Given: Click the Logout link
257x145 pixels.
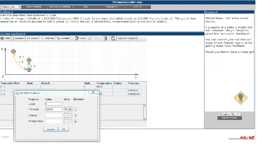Looking at the screenshot, I should [5, 137].
